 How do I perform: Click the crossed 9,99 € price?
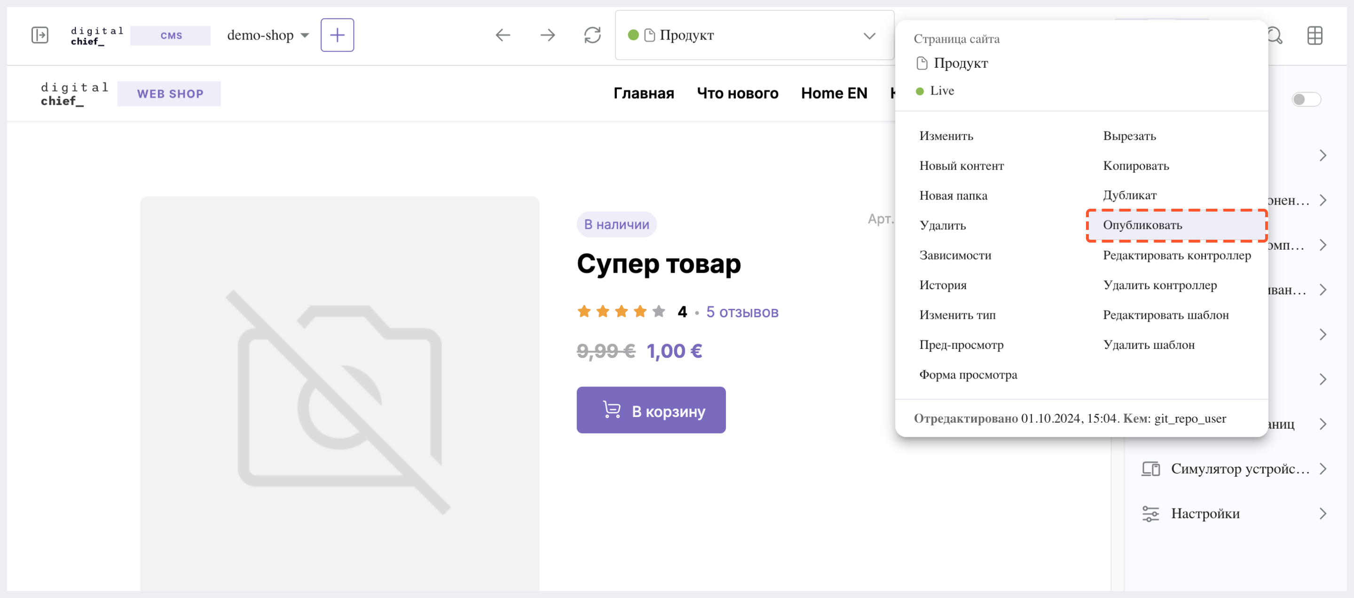coord(606,351)
